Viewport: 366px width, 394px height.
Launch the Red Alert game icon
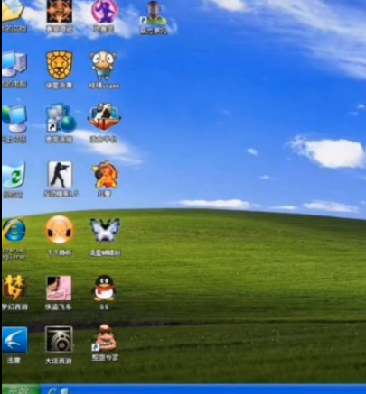coord(105,175)
